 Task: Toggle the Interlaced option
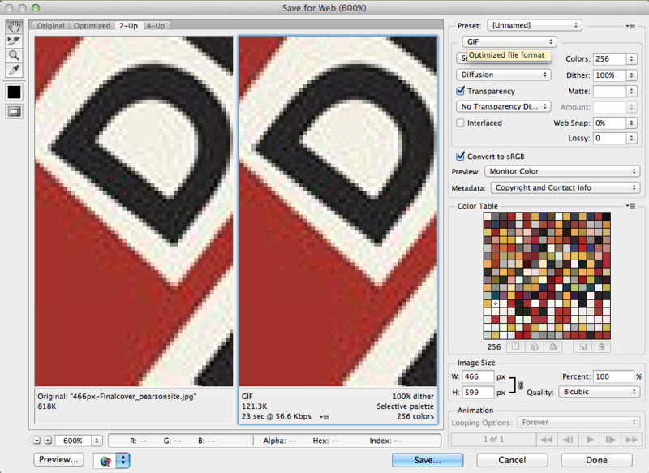coord(462,123)
